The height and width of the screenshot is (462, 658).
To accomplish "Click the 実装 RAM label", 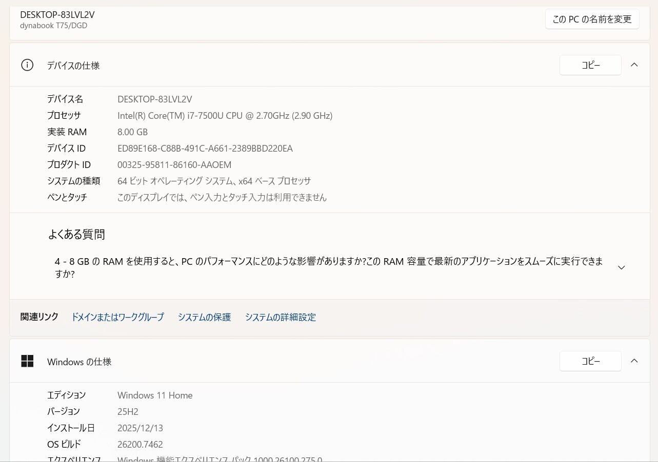I will pos(67,132).
